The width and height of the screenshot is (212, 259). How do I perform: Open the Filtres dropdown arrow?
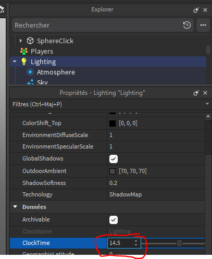pos(207,104)
